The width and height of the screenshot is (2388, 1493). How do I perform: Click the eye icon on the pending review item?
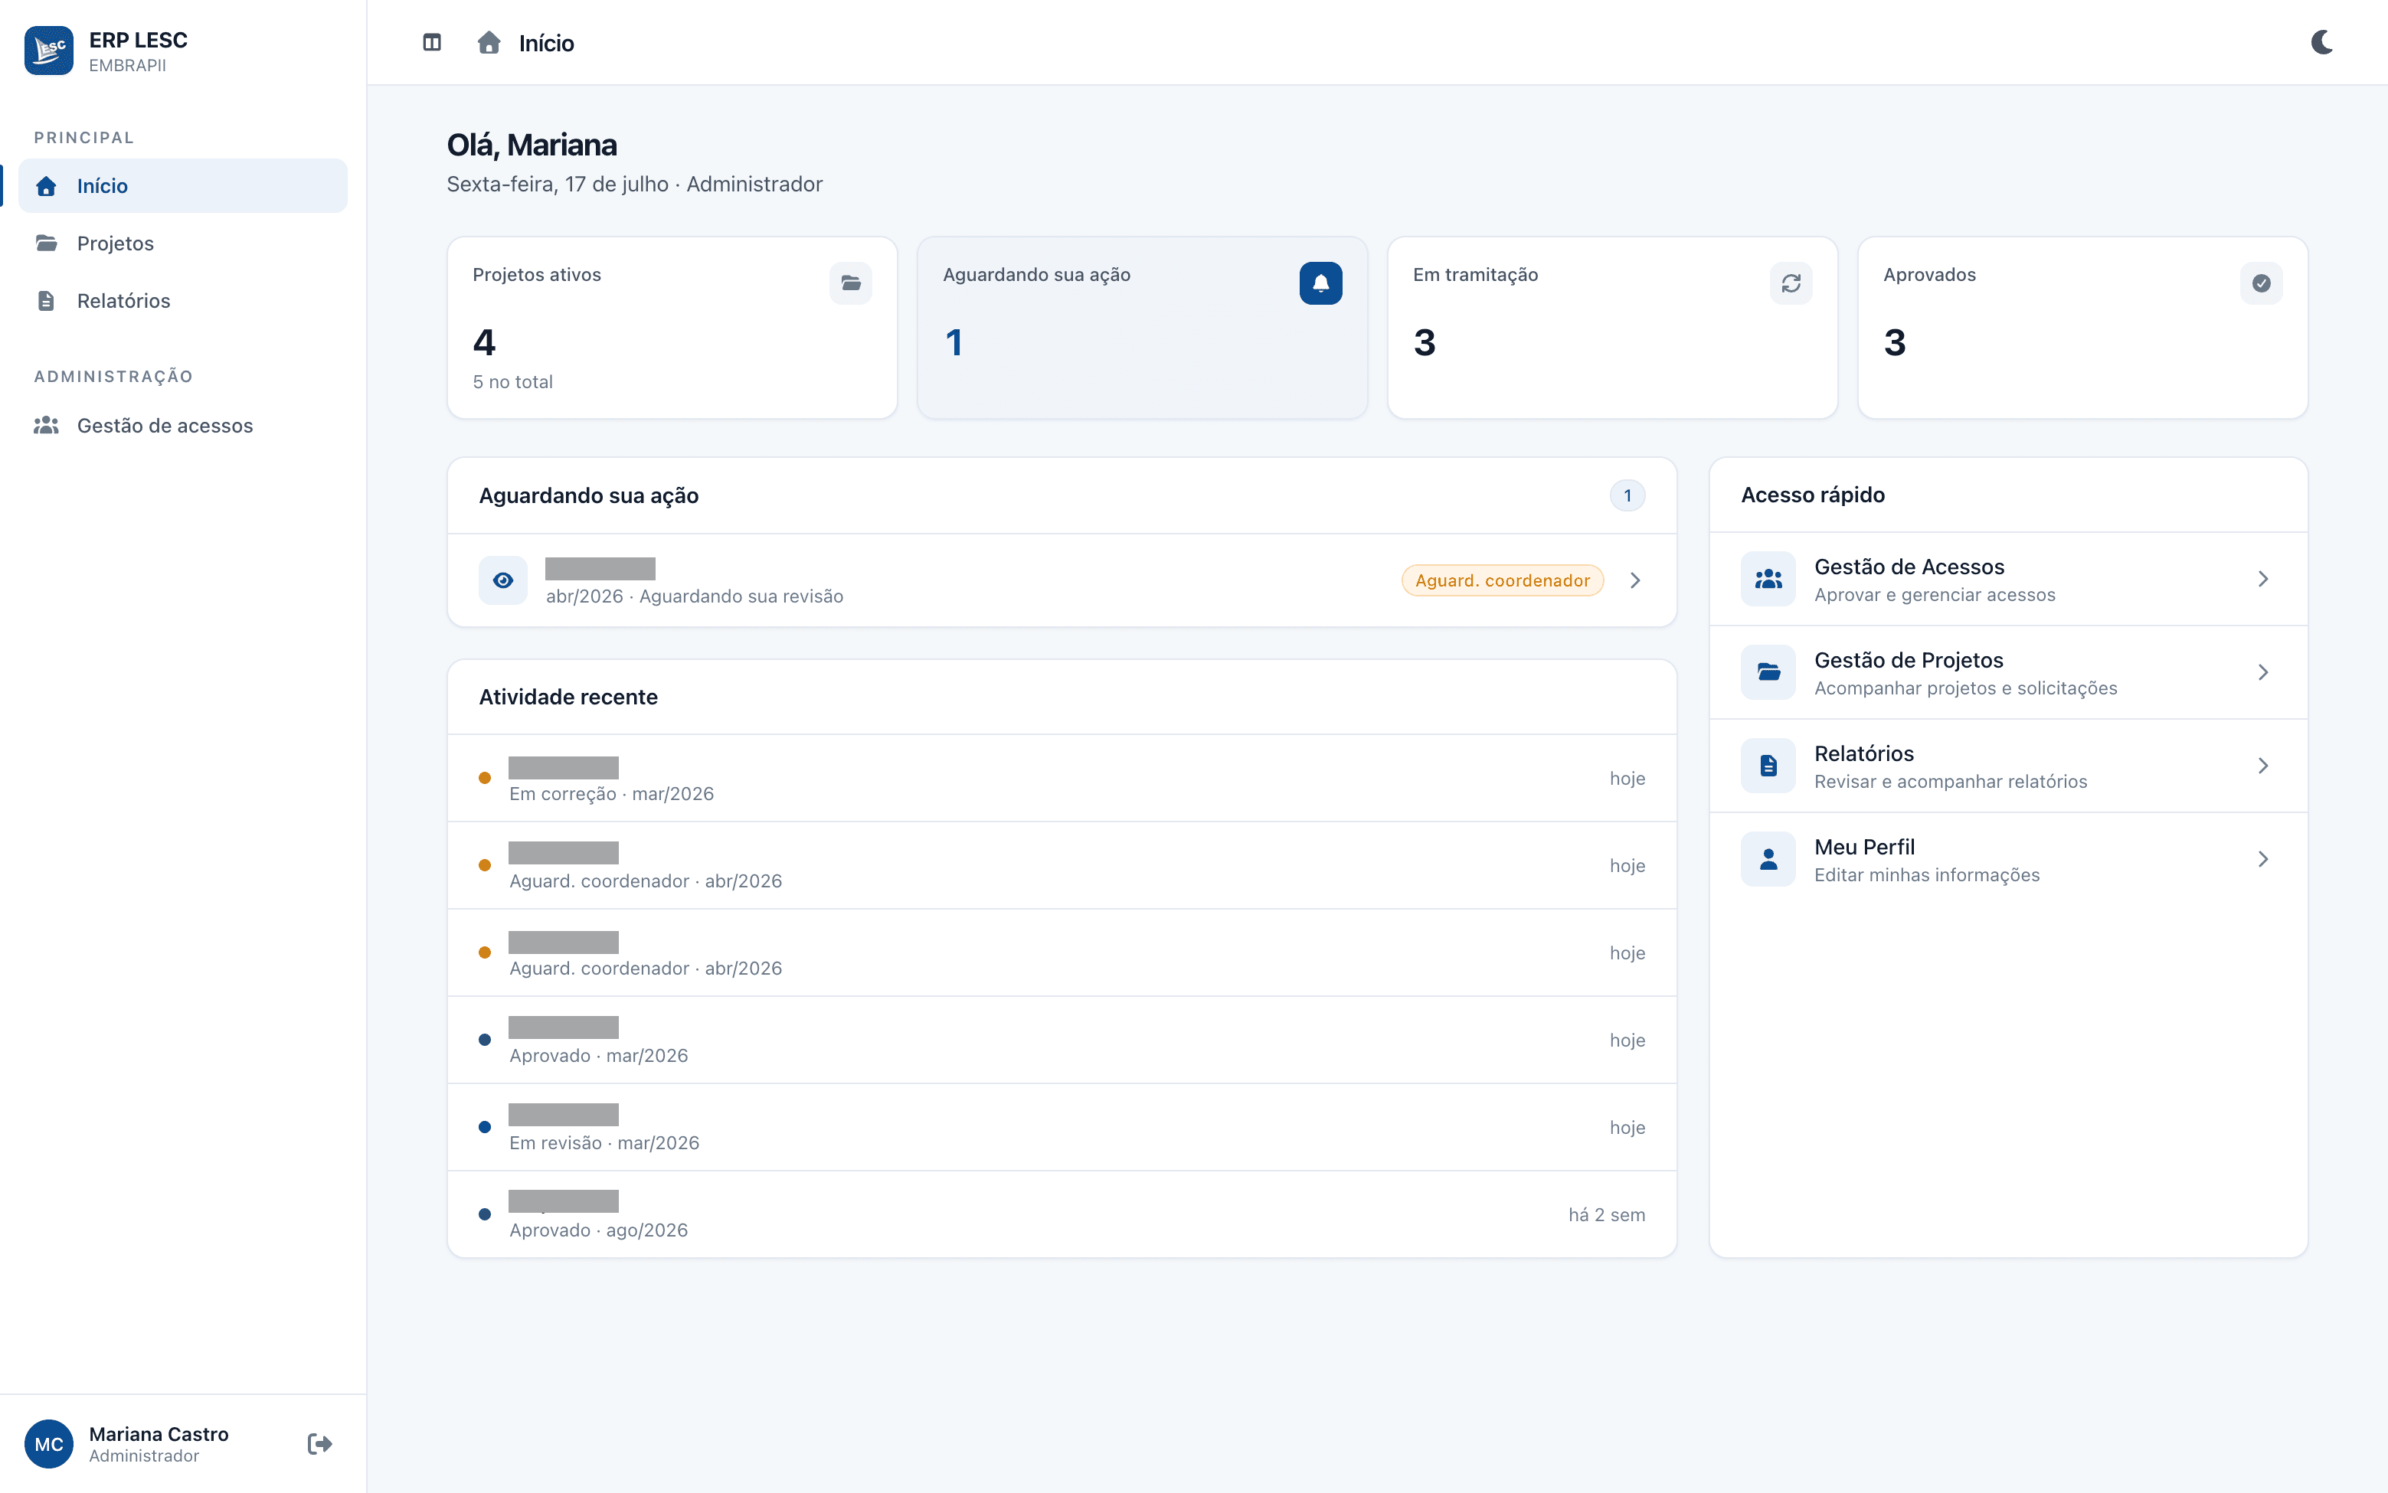pyautogui.click(x=502, y=580)
